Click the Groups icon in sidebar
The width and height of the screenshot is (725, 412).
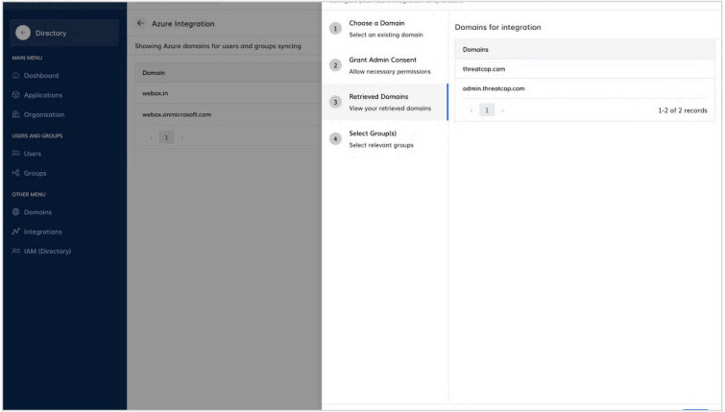pos(14,173)
